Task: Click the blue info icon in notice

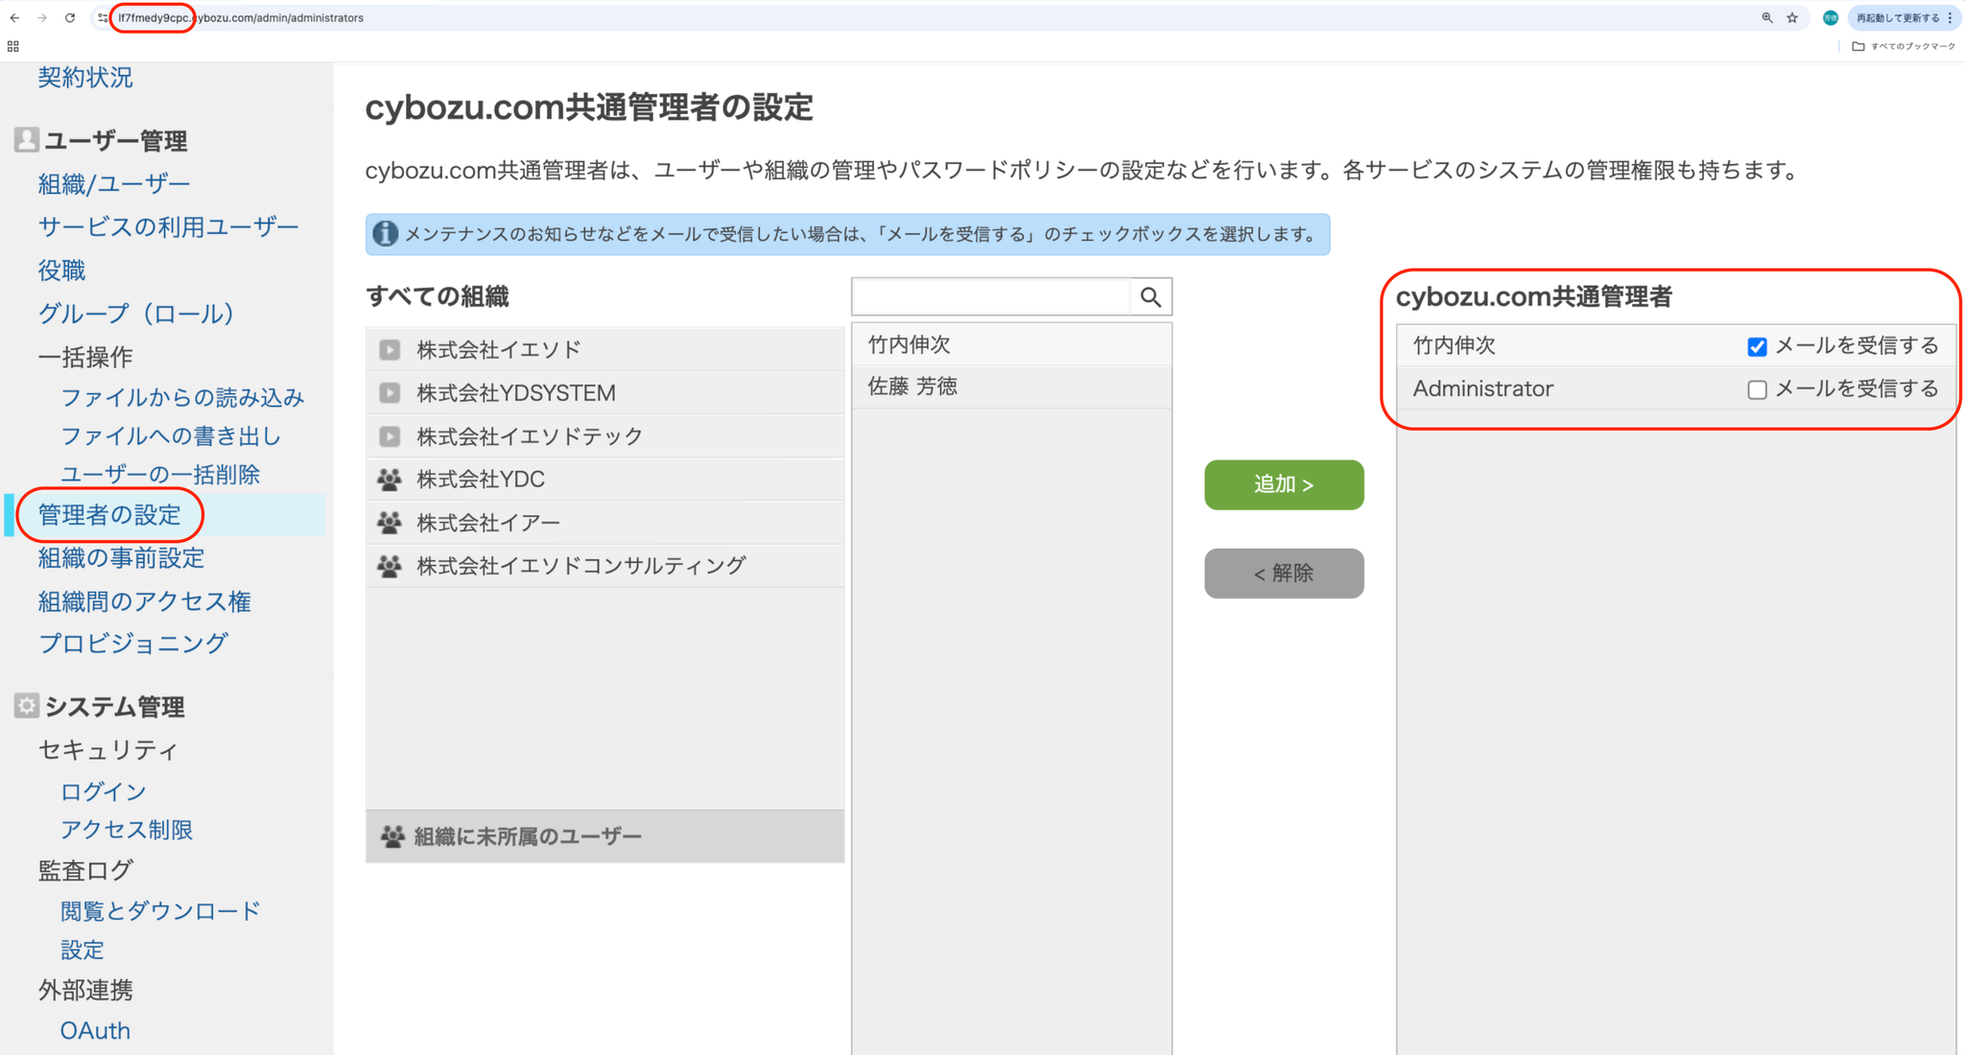Action: click(385, 234)
